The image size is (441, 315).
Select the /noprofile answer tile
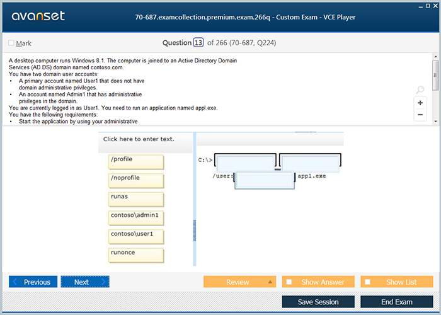click(x=136, y=181)
